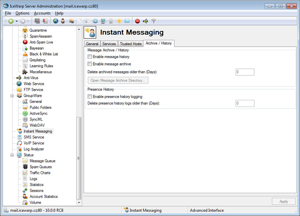This screenshot has width=300, height=216.
Task: Click the red stop icon in toolbar
Action: (x=137, y=21)
